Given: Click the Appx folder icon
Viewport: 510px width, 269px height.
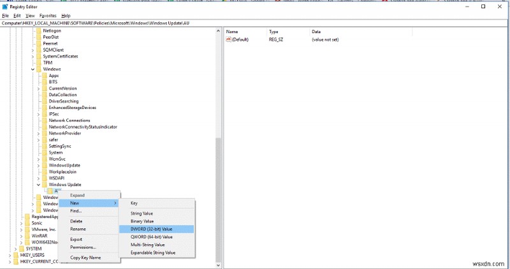Looking at the screenshot, I should (x=45, y=75).
